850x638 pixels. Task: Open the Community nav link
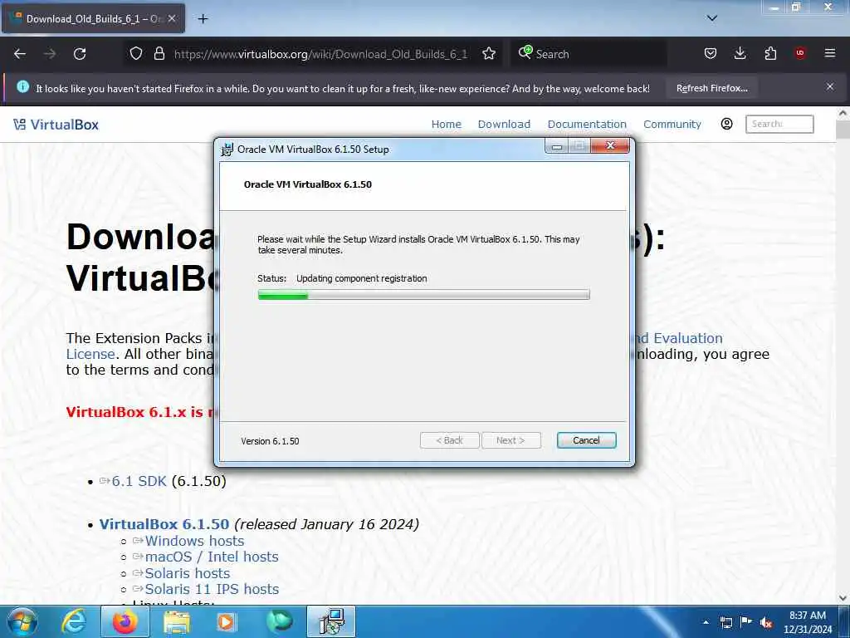[x=672, y=125]
